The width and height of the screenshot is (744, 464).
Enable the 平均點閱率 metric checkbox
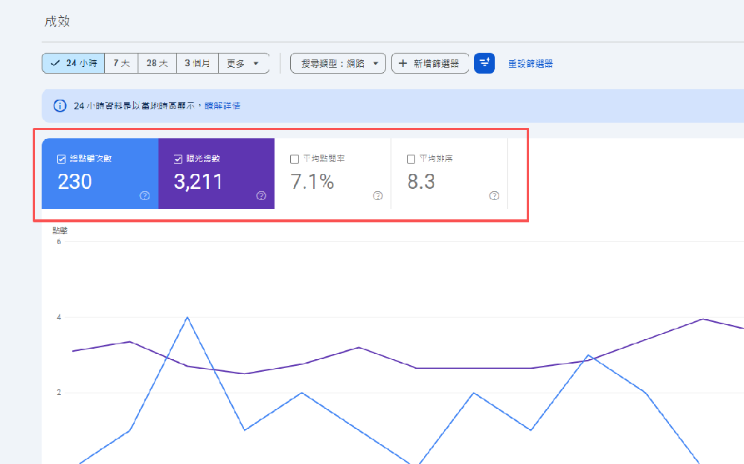tap(294, 158)
